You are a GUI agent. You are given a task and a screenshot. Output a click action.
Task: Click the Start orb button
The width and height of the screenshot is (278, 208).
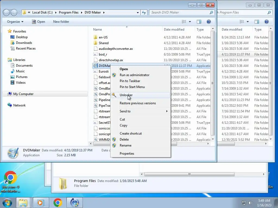click(x=7, y=203)
